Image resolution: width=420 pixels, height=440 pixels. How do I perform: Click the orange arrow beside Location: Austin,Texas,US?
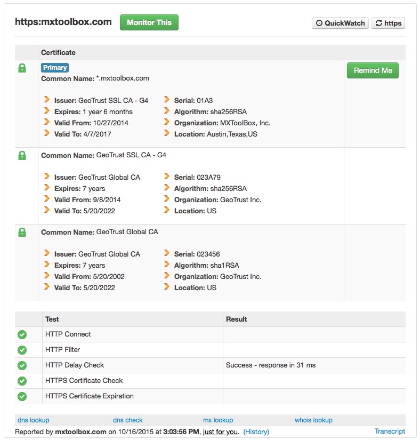167,133
